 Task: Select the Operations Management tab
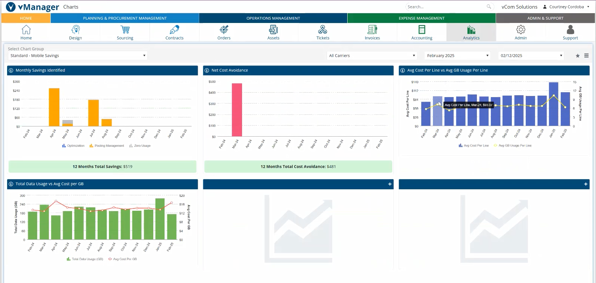coord(273,18)
